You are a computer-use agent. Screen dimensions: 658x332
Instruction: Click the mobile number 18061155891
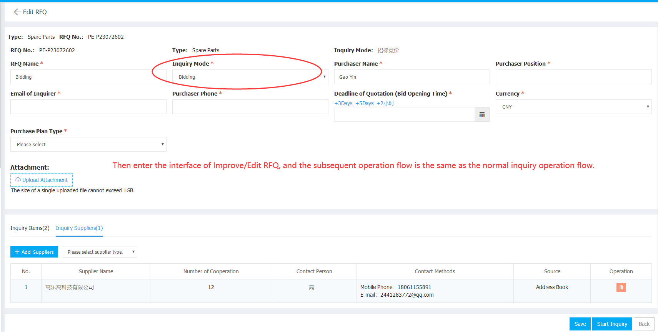(x=414, y=287)
